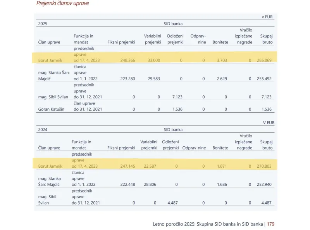Click the 'Fiksni prejemki' header in 2025 table
Image resolution: width=310 pixels, height=230 pixels.
(121, 42)
